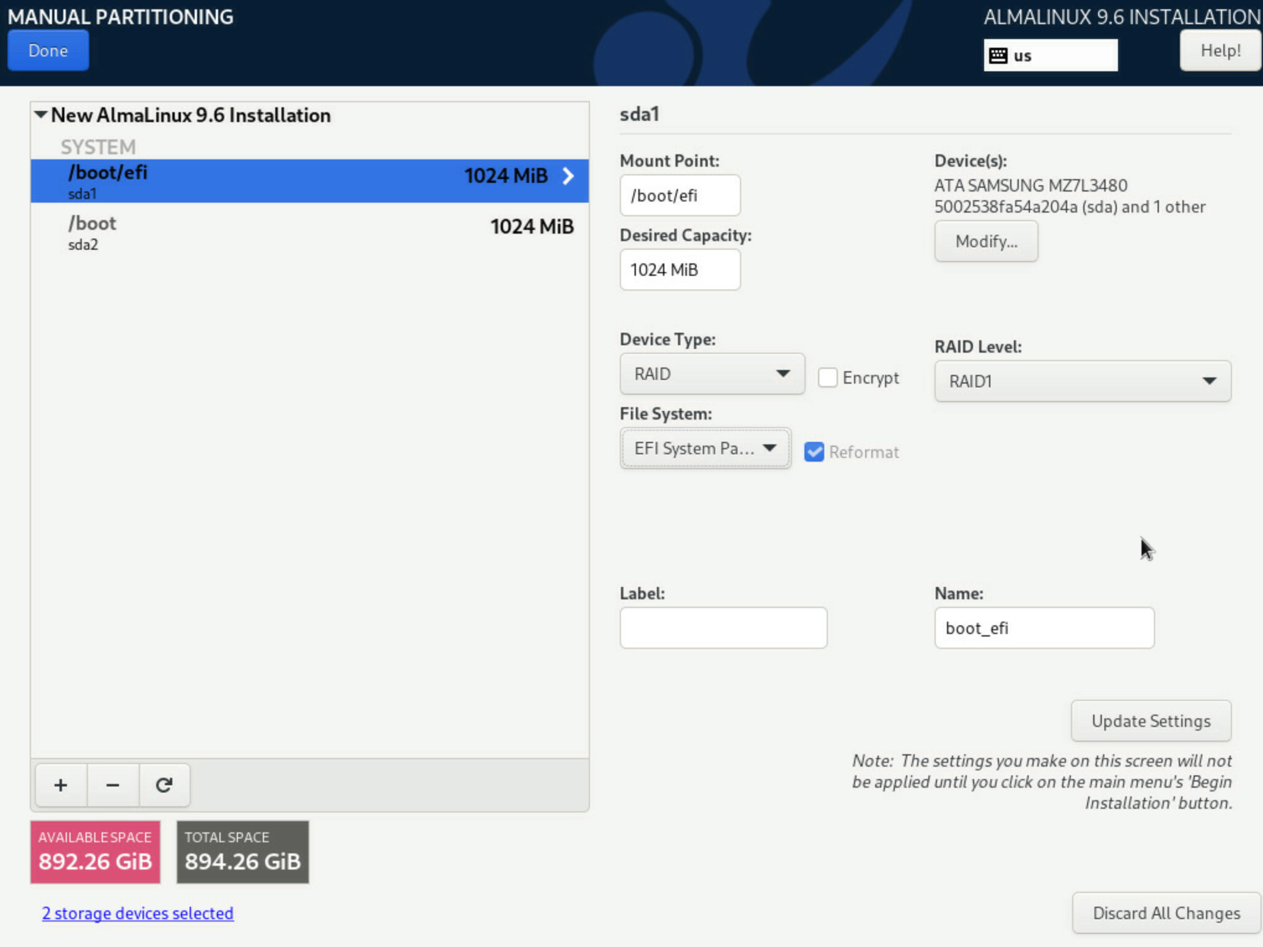Click the arrow chevron on /boot/efi row
Image resolution: width=1263 pixels, height=947 pixels.
(568, 176)
